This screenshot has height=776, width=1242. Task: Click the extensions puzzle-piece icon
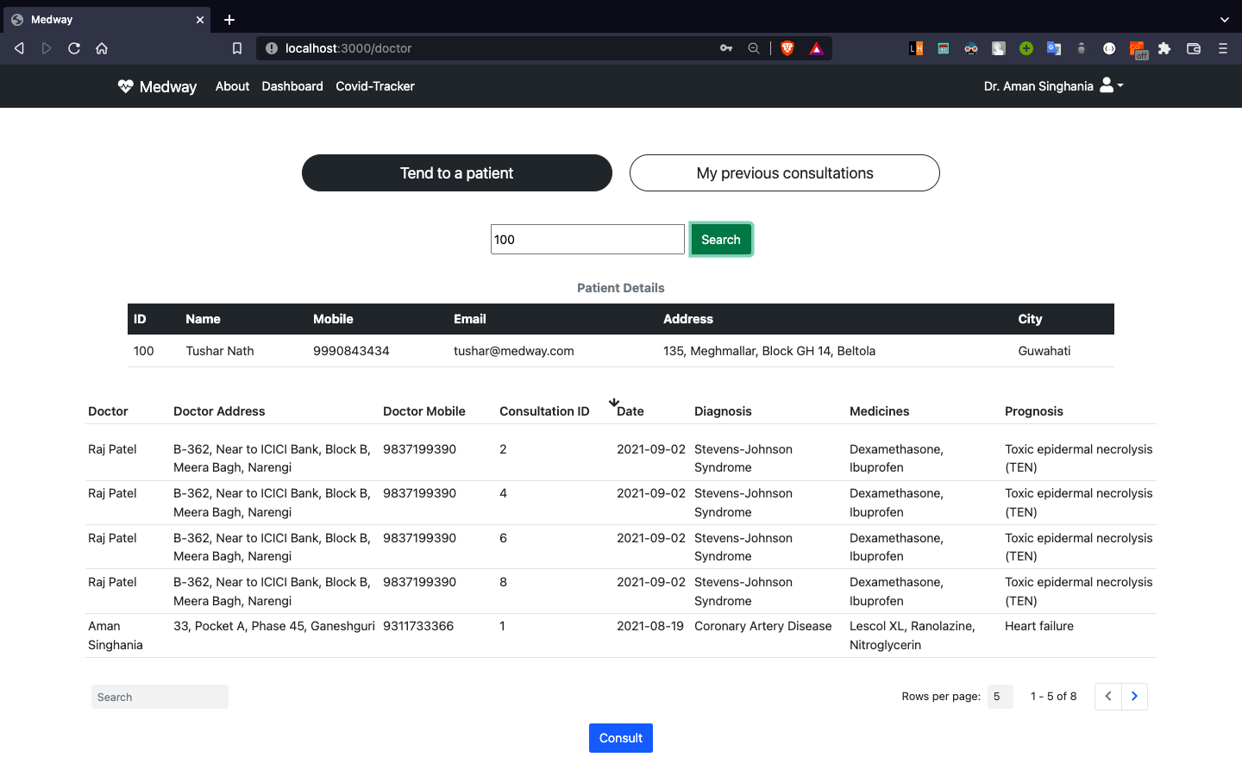click(x=1164, y=49)
